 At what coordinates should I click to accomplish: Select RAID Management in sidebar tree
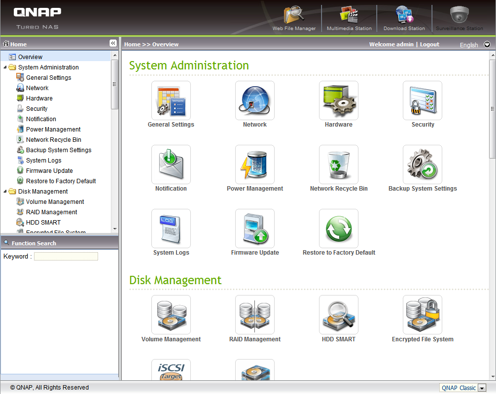click(x=51, y=212)
